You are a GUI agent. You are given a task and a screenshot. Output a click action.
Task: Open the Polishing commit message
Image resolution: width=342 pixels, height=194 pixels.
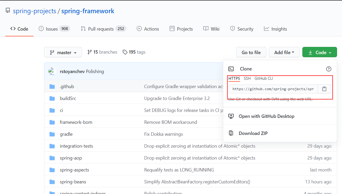tap(95, 71)
